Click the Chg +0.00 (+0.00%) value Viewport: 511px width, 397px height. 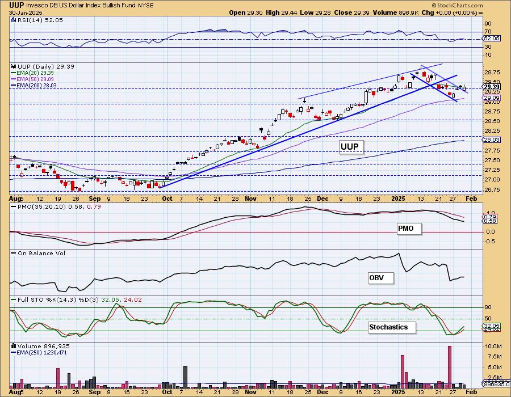(x=450, y=12)
